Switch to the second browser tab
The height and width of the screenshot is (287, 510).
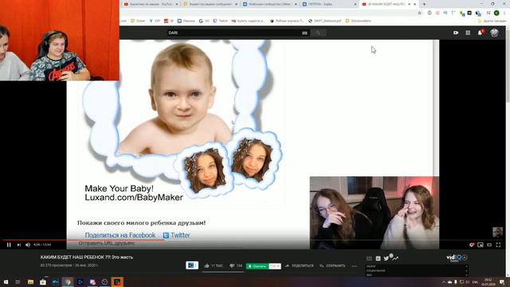[x=210, y=4]
